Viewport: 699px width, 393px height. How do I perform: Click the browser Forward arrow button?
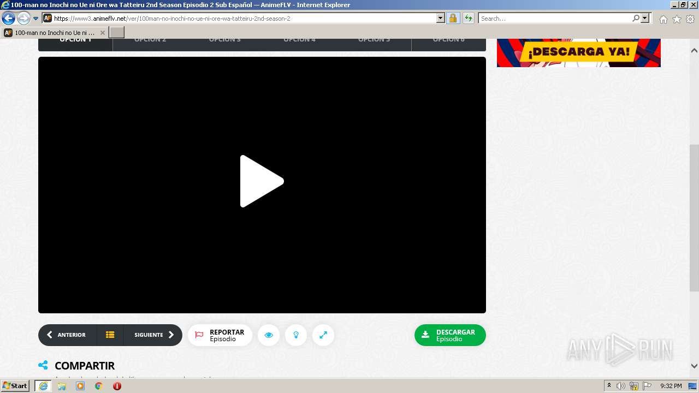tap(23, 18)
